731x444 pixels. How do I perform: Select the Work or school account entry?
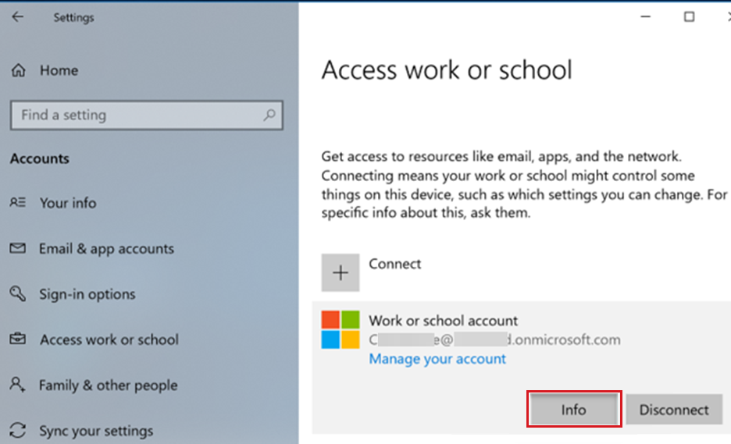click(521, 368)
